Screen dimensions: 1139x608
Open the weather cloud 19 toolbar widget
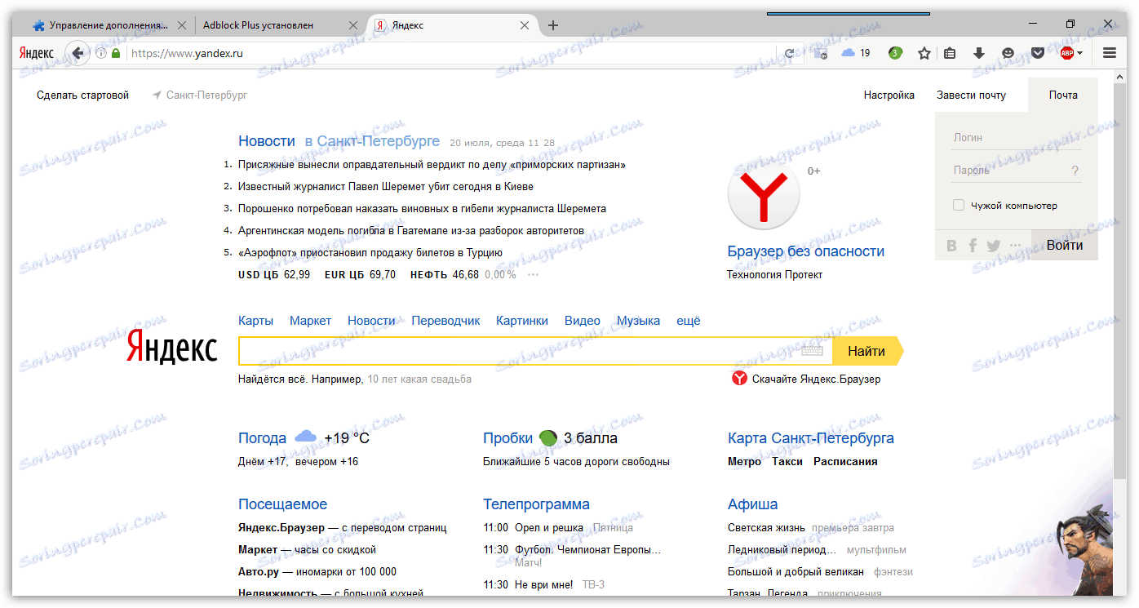click(x=856, y=53)
